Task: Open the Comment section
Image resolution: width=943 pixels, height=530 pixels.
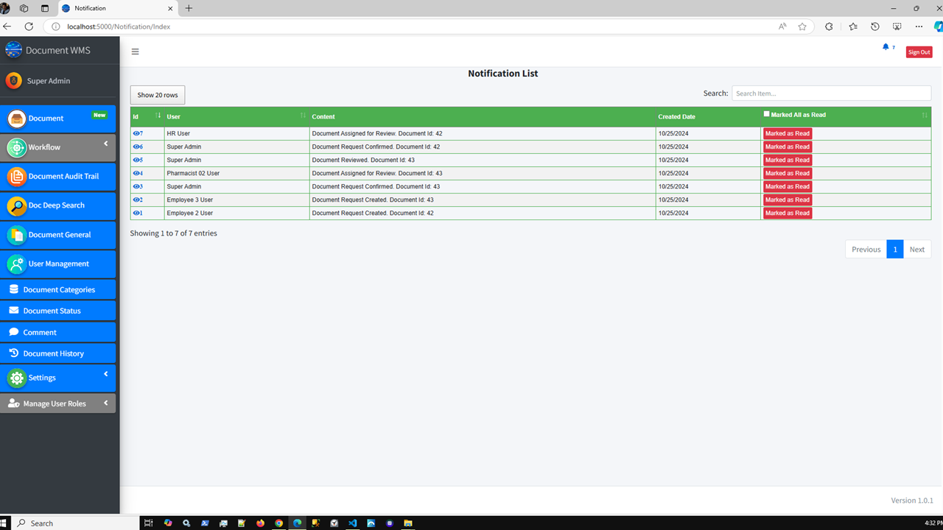Action: coord(58,332)
